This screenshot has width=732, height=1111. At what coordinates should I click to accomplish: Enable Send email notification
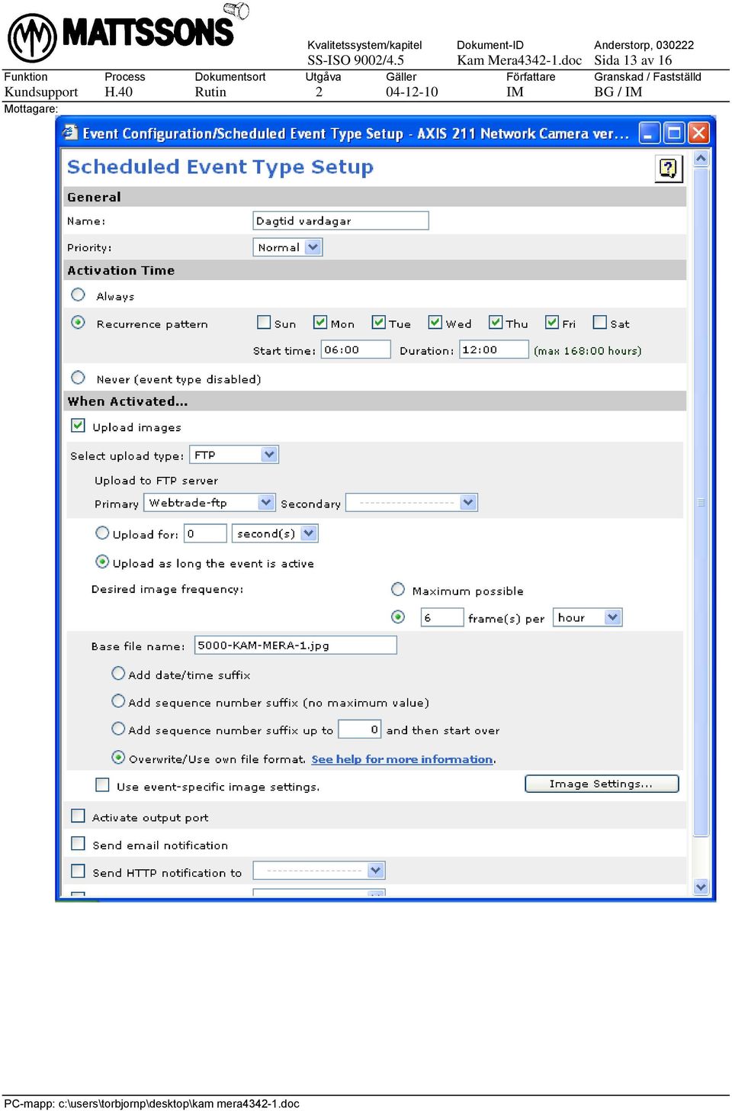point(78,843)
